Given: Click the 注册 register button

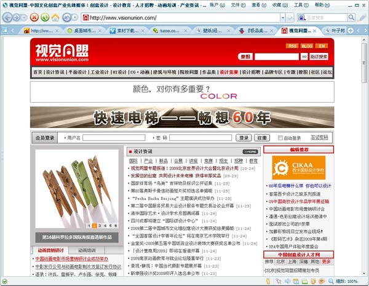Looking at the screenshot, I should [x=262, y=138].
